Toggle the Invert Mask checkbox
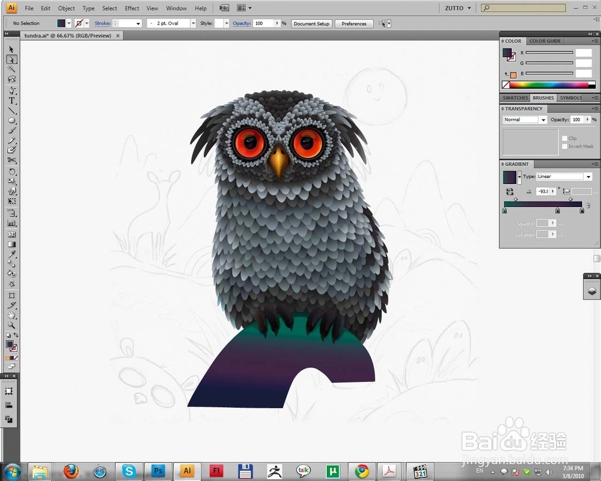The image size is (601, 481). coord(564,146)
